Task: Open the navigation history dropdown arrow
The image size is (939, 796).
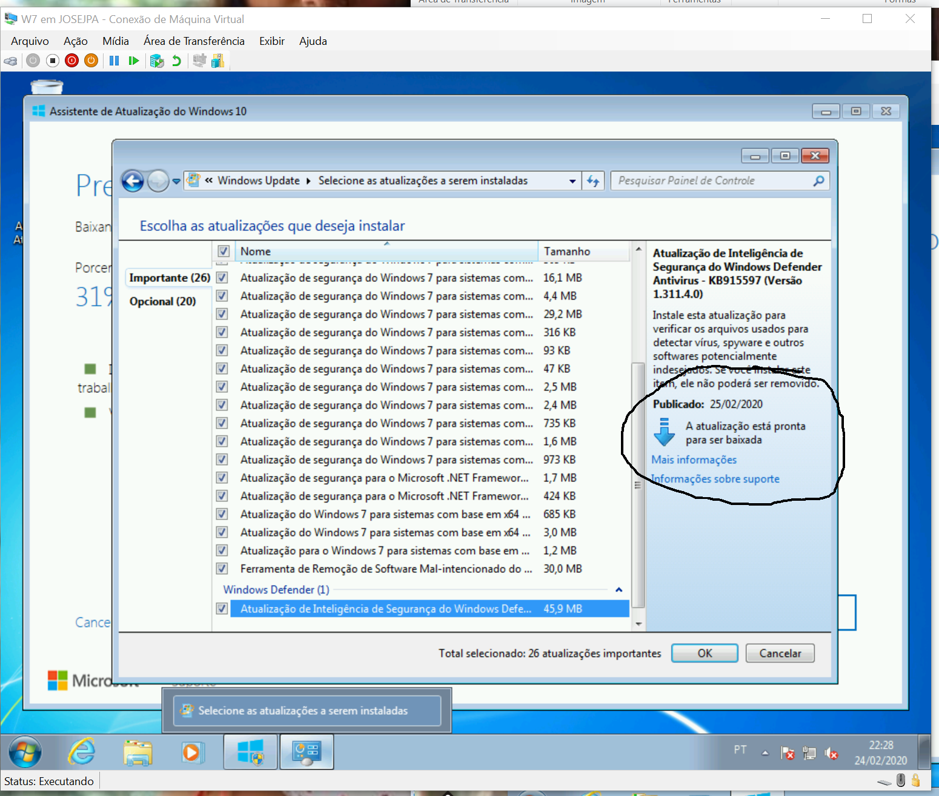Action: pyautogui.click(x=176, y=181)
